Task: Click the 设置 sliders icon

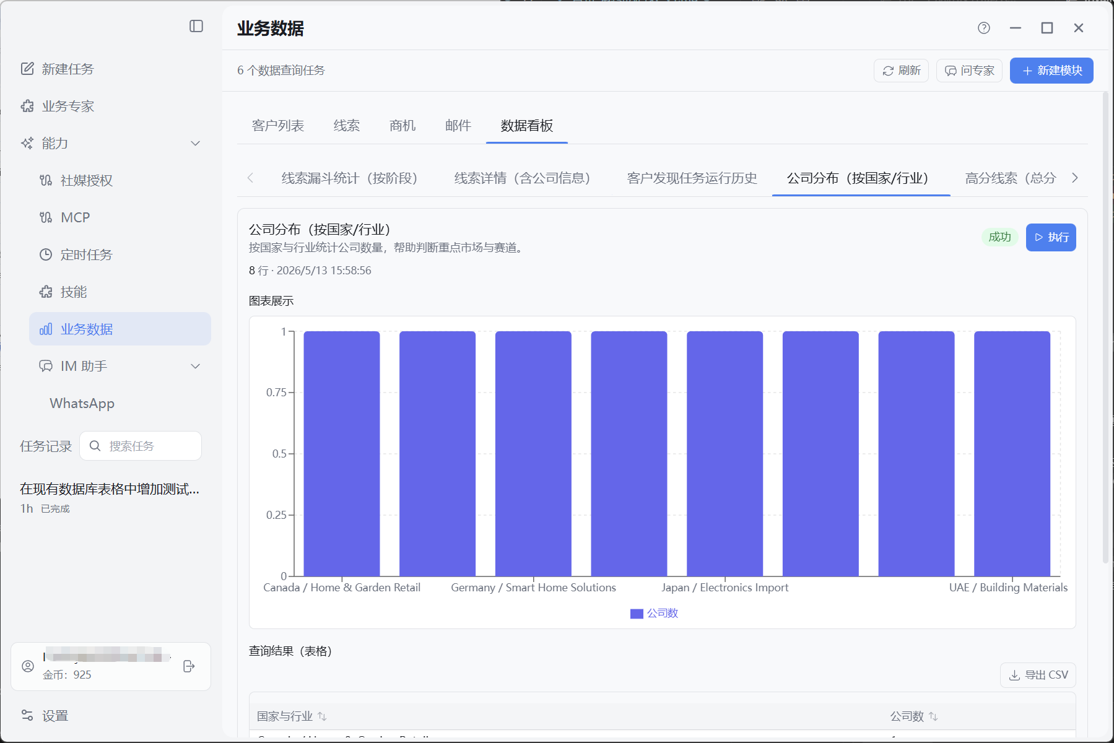Action: coord(27,716)
